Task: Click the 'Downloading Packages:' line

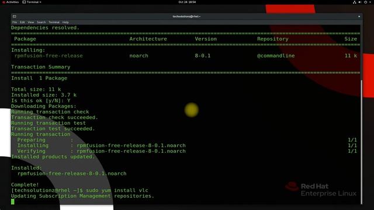Action: [44, 106]
